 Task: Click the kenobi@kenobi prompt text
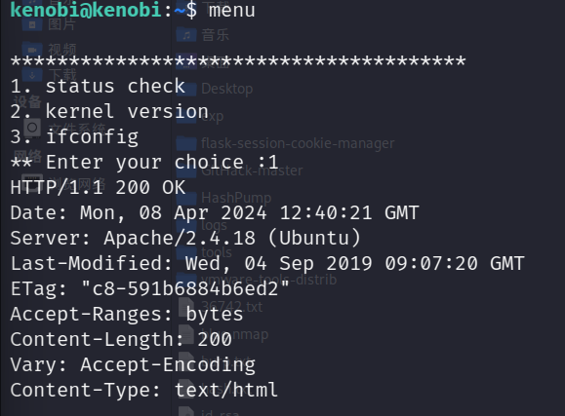click(x=86, y=10)
